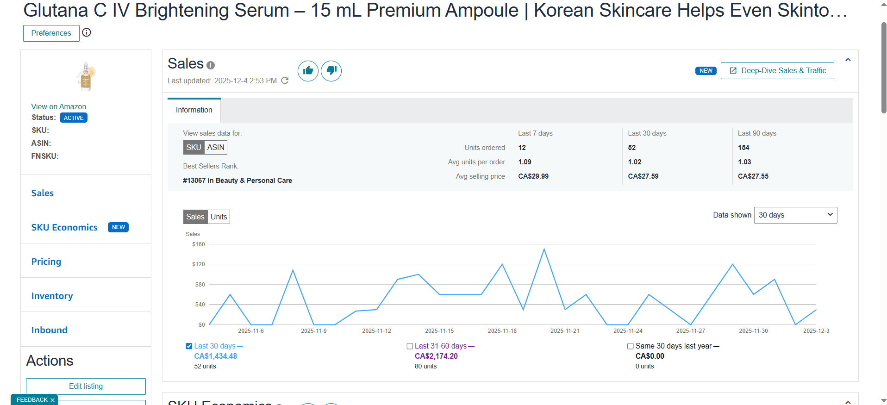Click the Preferences button
Image resolution: width=887 pixels, height=405 pixels.
pyautogui.click(x=51, y=33)
